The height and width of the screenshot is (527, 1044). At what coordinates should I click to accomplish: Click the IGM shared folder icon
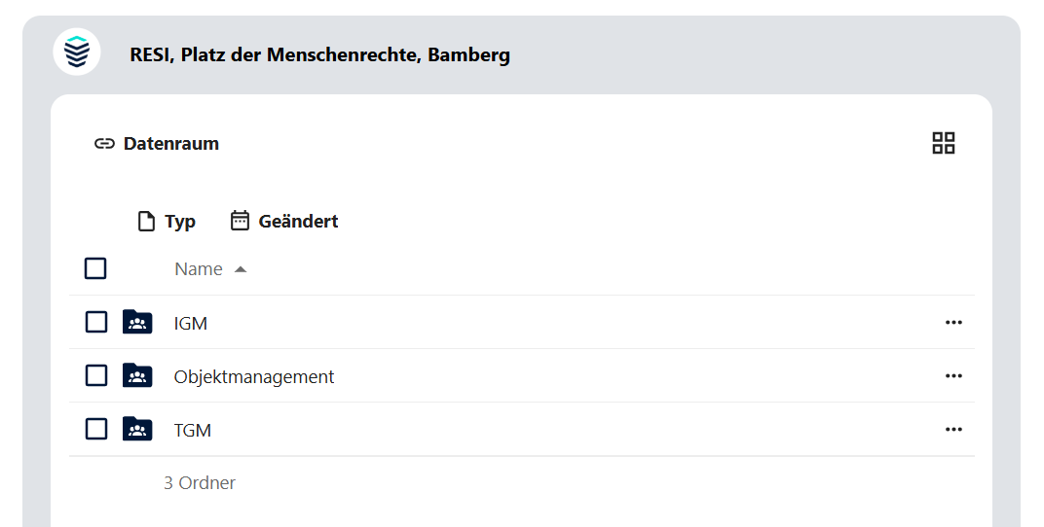pyautogui.click(x=137, y=322)
